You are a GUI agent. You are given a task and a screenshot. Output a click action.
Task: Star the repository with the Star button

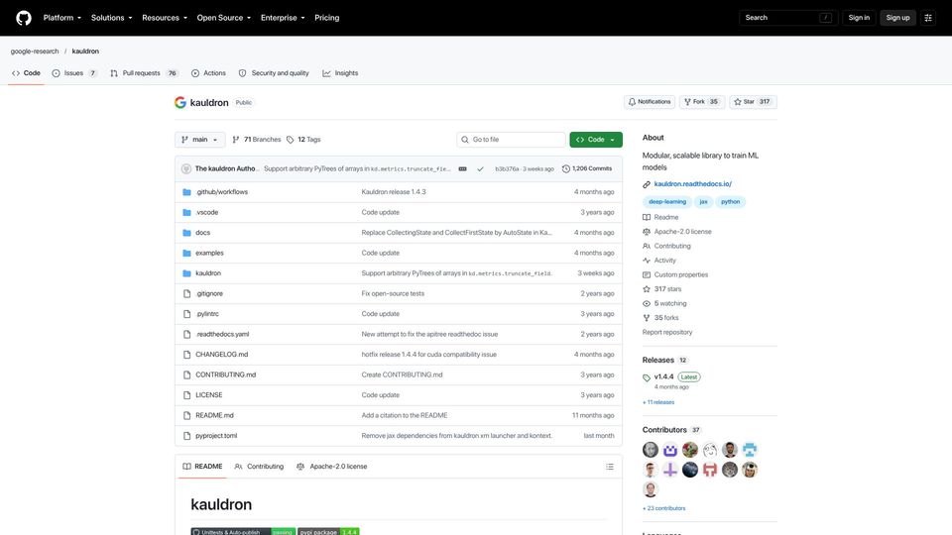pos(753,102)
